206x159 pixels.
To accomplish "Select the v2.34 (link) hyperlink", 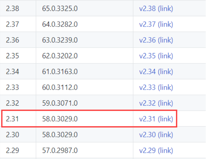I will tap(156, 72).
